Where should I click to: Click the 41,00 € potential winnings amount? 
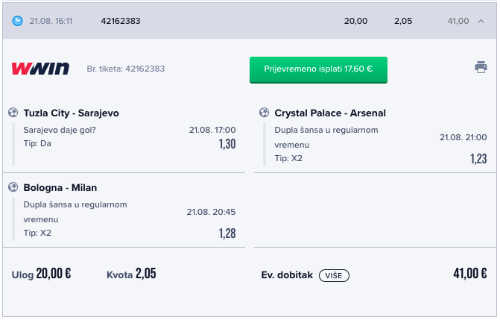[470, 273]
